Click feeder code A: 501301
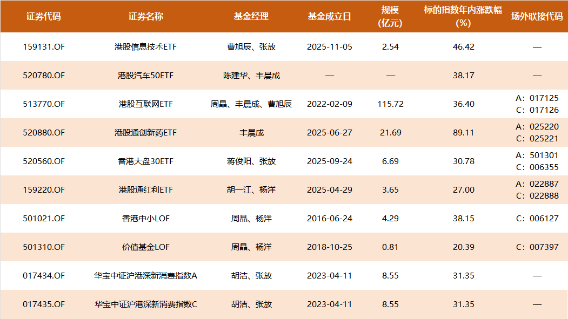Screen dimensions: 568x319 pos(537,155)
